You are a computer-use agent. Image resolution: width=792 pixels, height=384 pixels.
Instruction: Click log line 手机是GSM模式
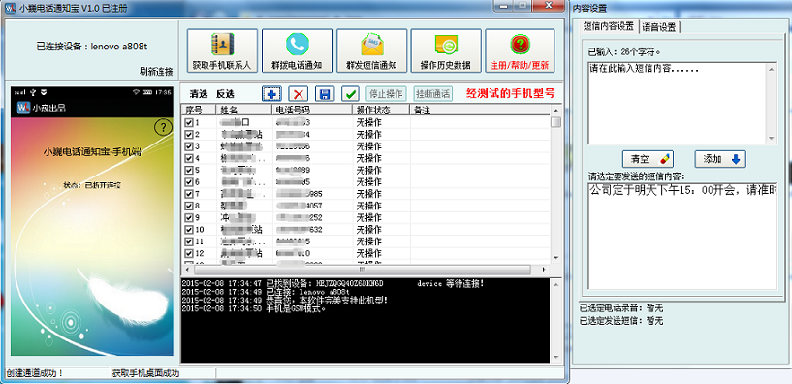coord(254,308)
